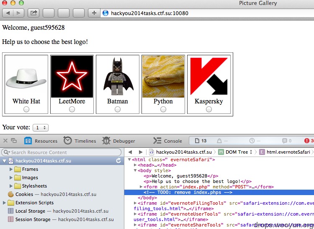Viewport: 314px width, 229px height.
Task: Collapse the body element in DOM tree
Action: point(135,170)
